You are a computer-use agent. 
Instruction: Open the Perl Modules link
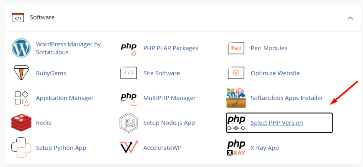pos(269,48)
